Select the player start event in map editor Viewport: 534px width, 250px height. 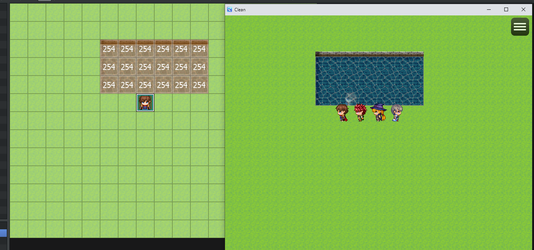[145, 103]
